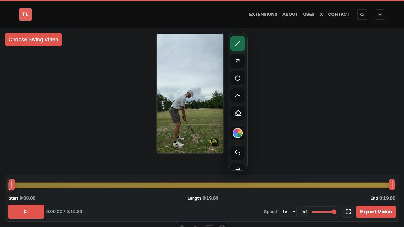The height and width of the screenshot is (227, 404).
Task: Navigate to the Contact page
Action: click(x=339, y=14)
